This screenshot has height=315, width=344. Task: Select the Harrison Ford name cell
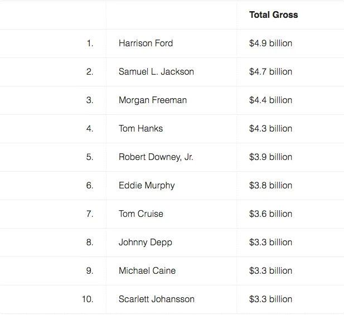[x=146, y=43]
